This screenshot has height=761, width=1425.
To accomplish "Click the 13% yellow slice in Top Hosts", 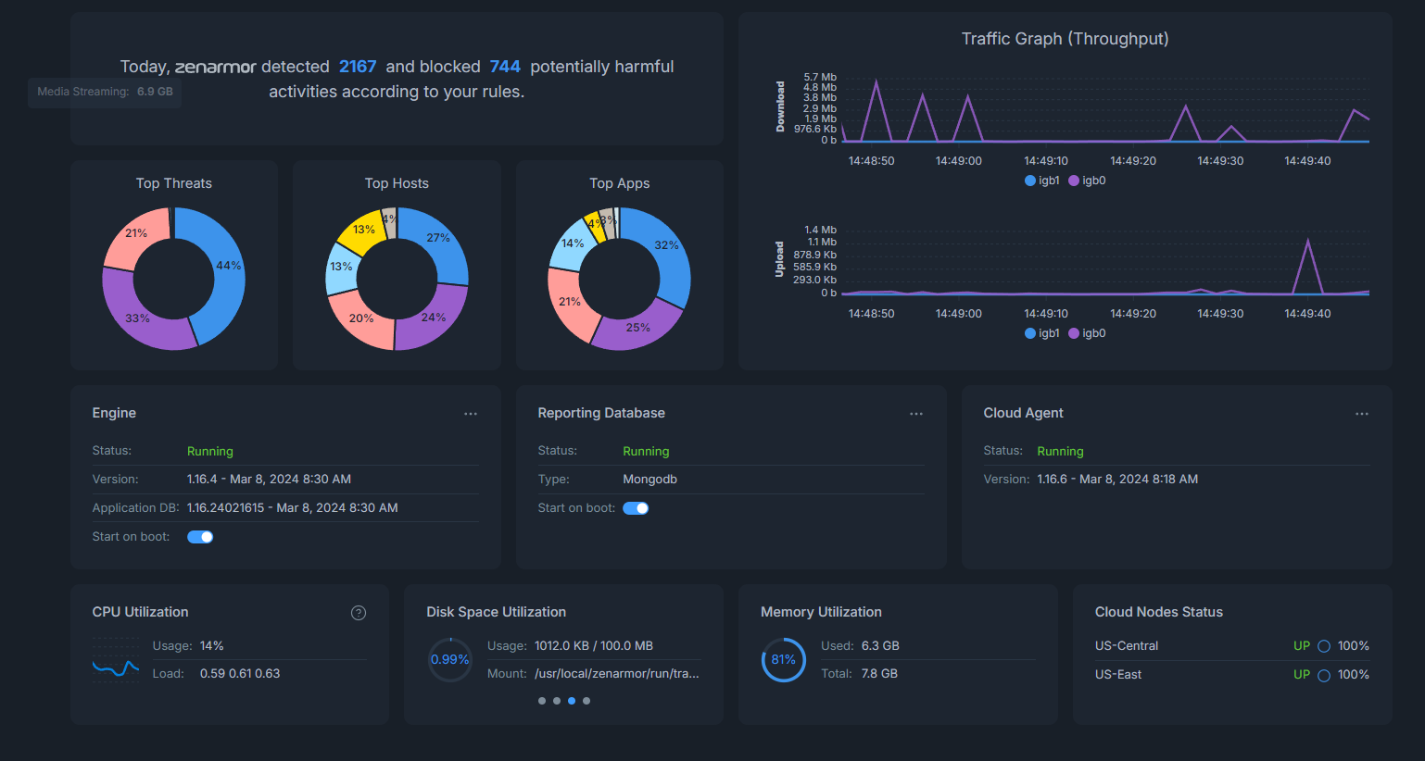I will 363,230.
